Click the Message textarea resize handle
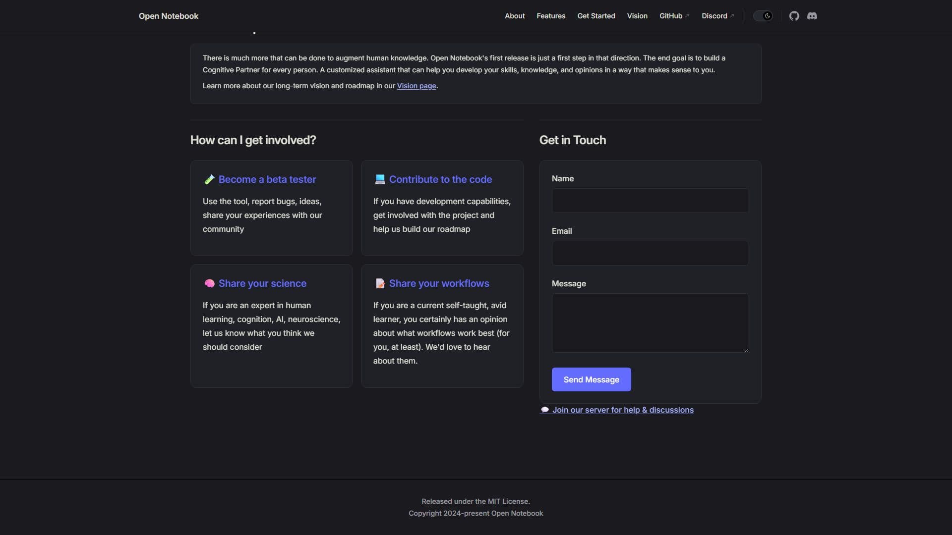 746,350
